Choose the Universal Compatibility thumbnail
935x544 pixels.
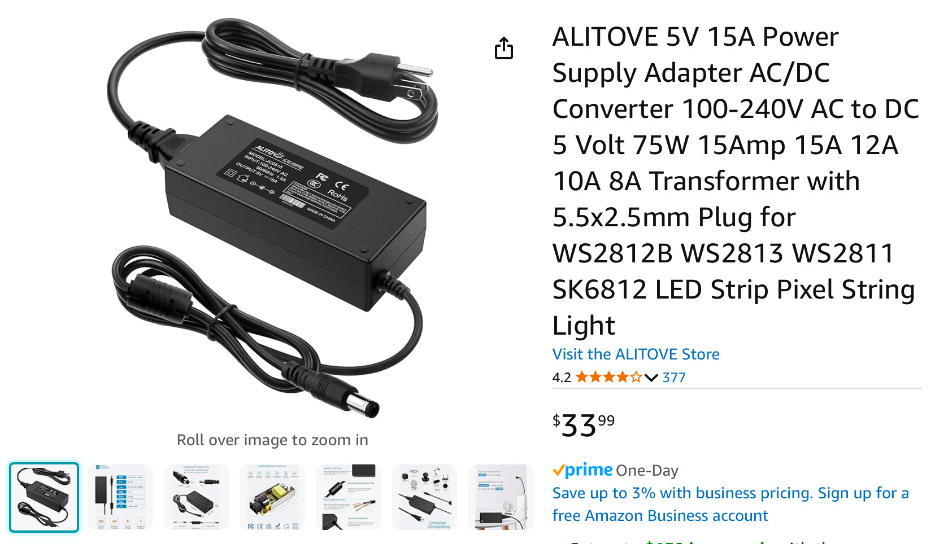(x=425, y=497)
